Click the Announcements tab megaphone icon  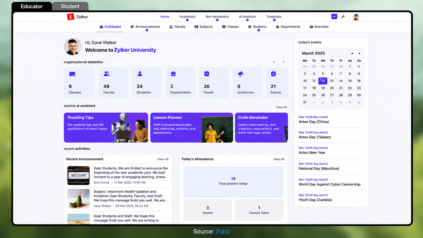pyautogui.click(x=132, y=27)
